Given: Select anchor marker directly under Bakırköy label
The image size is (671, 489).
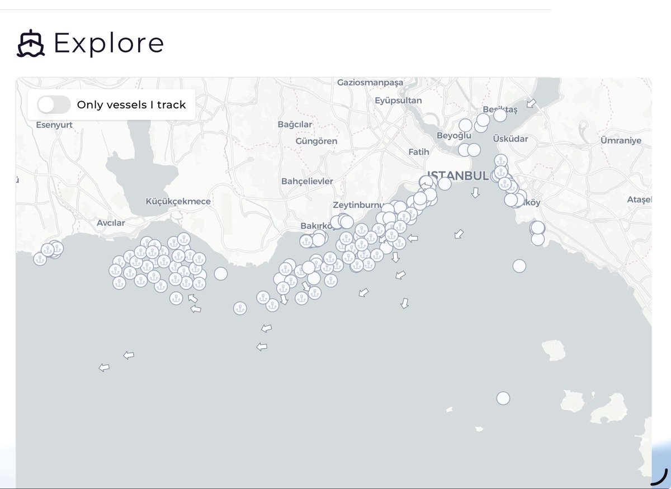Looking at the screenshot, I should [306, 241].
